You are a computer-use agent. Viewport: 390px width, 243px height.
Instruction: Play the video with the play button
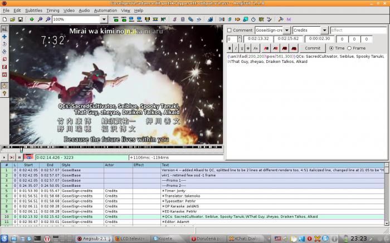4,157
